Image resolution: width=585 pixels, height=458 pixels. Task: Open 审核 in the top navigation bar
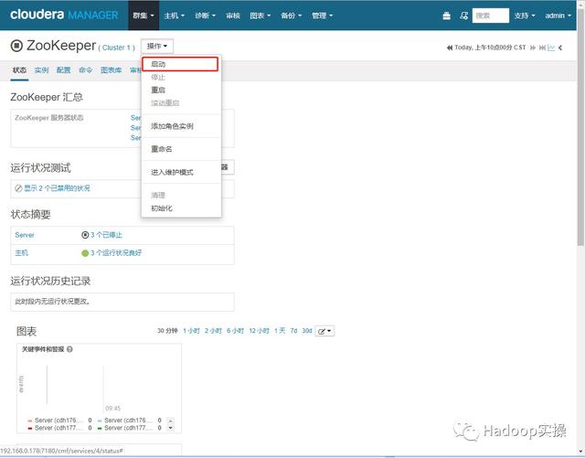pos(233,16)
